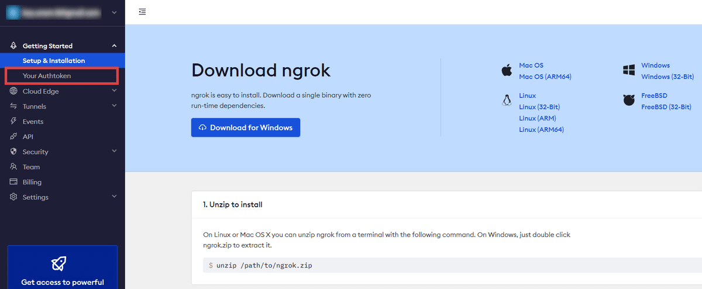Download the Mac OS (ARM64) build
702x289 pixels.
[x=545, y=76]
